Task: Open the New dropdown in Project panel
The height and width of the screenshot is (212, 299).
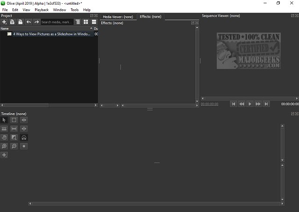Action: click(x=4, y=22)
